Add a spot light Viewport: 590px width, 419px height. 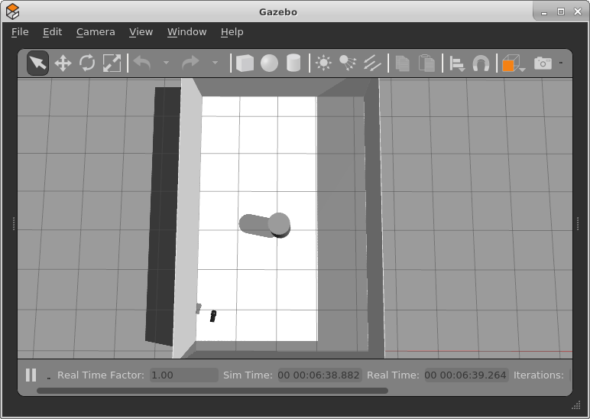[348, 63]
